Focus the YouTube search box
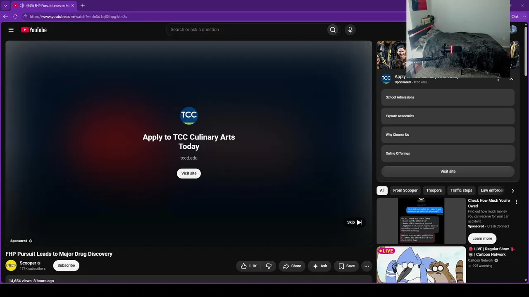Viewport: 529px width, 297px height. (x=246, y=30)
